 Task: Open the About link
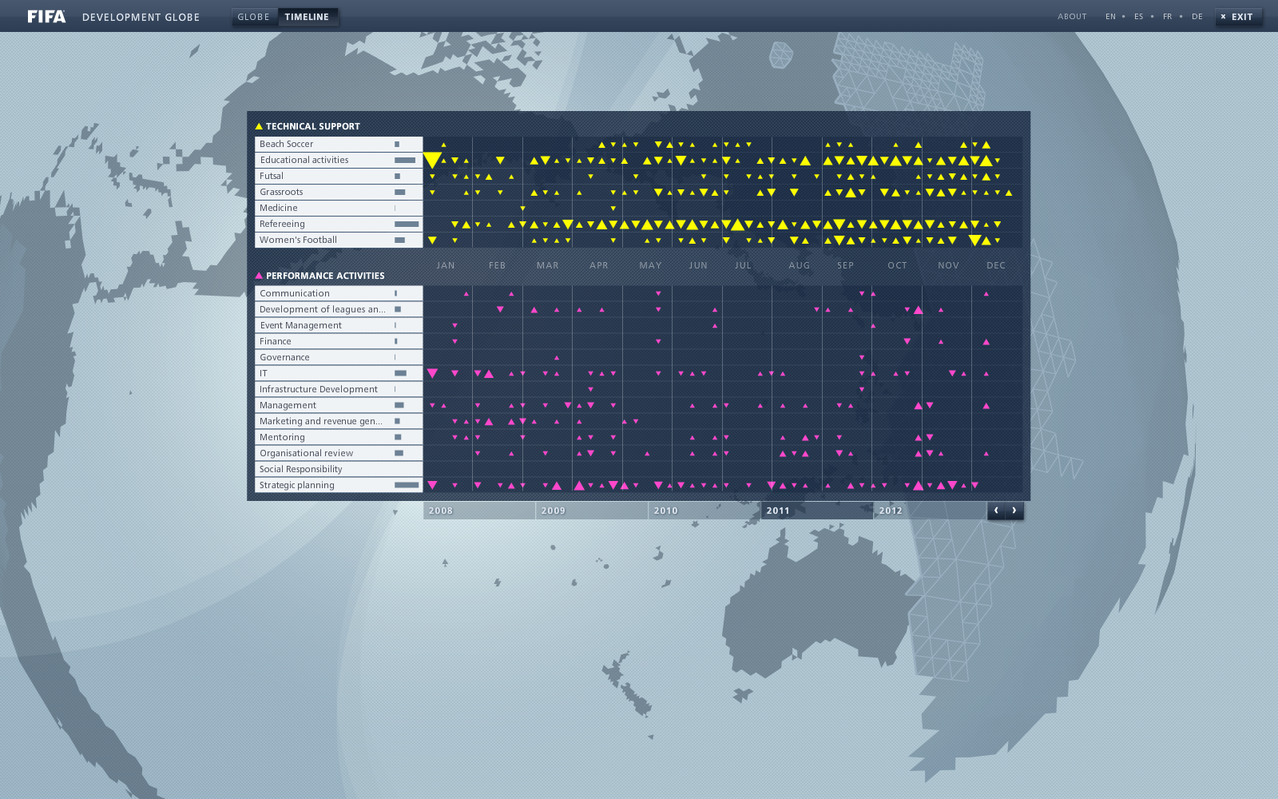[x=1072, y=17]
